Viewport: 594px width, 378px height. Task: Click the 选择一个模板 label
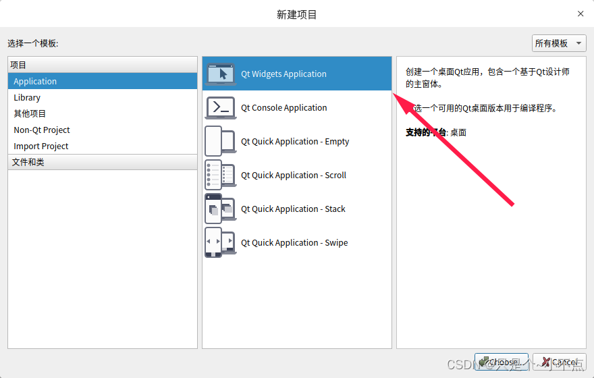(x=33, y=43)
